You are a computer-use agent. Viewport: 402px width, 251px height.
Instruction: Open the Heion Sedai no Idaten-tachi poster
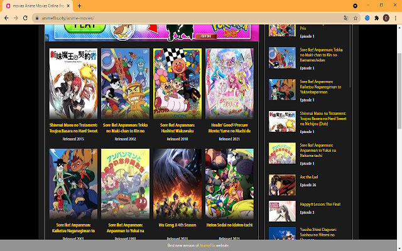[229, 184]
